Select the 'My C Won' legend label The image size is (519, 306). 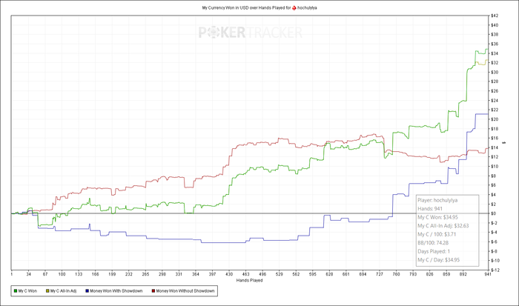coord(27,291)
